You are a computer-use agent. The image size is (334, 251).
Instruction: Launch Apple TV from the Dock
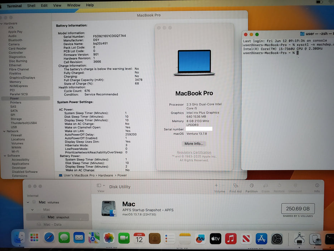[216, 238]
